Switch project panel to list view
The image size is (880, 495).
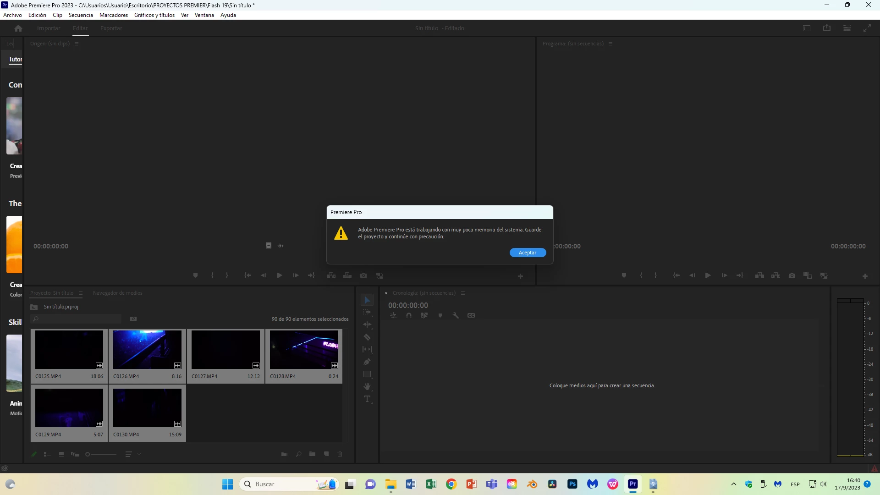point(48,454)
